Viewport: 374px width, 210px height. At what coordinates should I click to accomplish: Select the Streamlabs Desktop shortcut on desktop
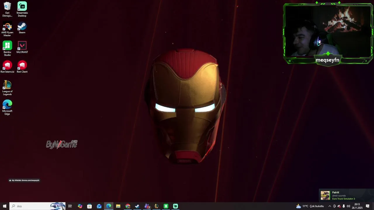pos(22,10)
